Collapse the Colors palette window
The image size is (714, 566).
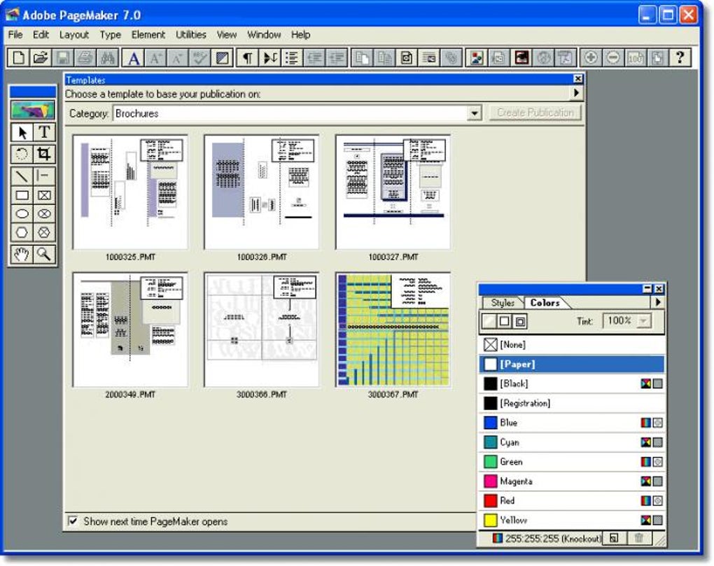(x=647, y=289)
